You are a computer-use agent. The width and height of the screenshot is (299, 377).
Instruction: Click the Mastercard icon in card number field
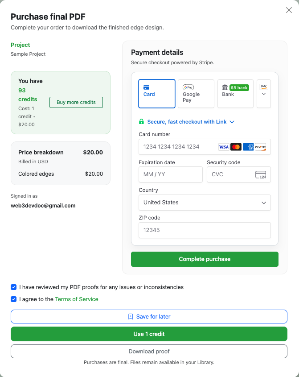point(236,146)
